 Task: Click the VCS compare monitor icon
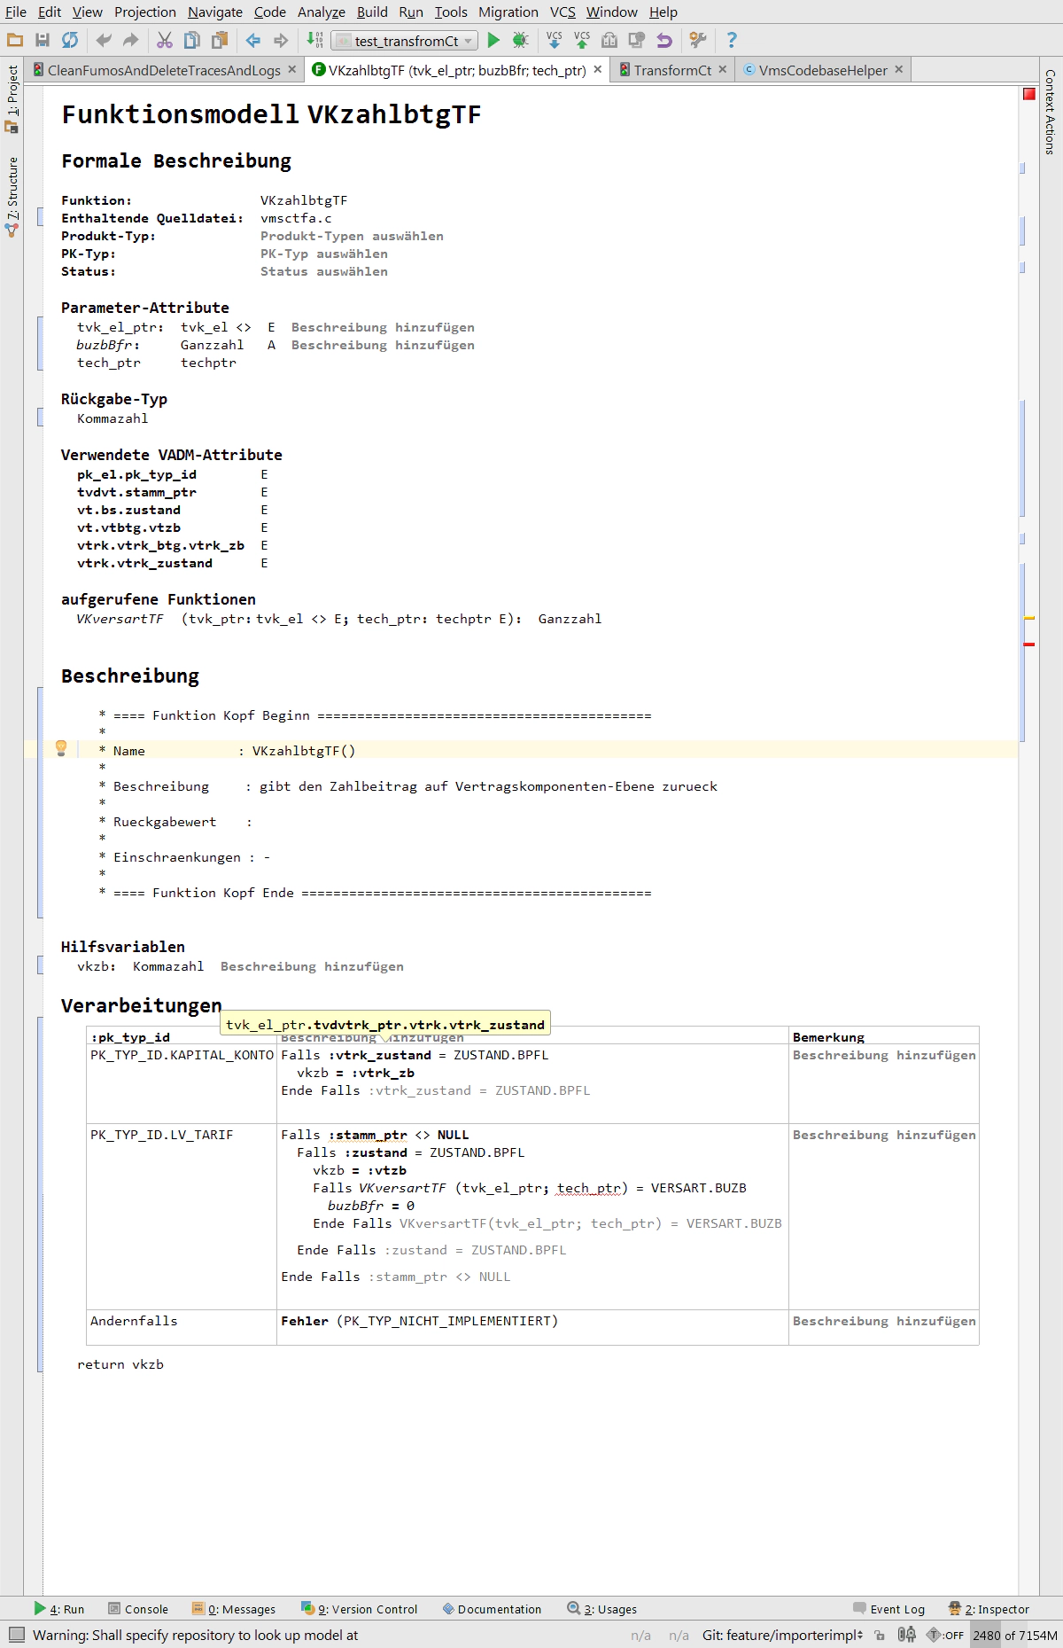coord(636,40)
